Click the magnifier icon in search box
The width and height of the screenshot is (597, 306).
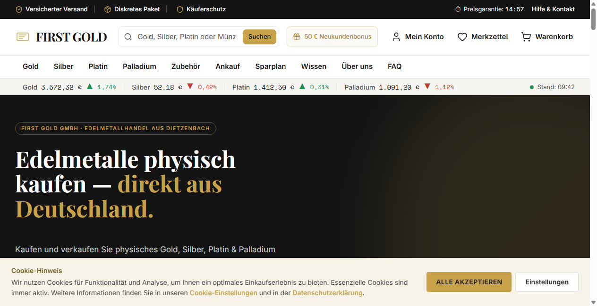tap(128, 37)
